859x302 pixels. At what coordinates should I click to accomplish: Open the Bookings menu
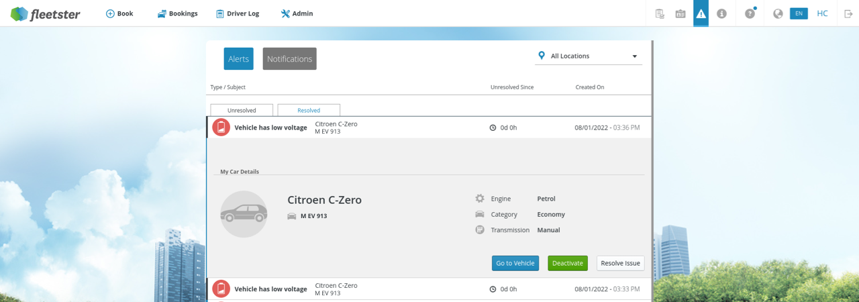tap(177, 13)
